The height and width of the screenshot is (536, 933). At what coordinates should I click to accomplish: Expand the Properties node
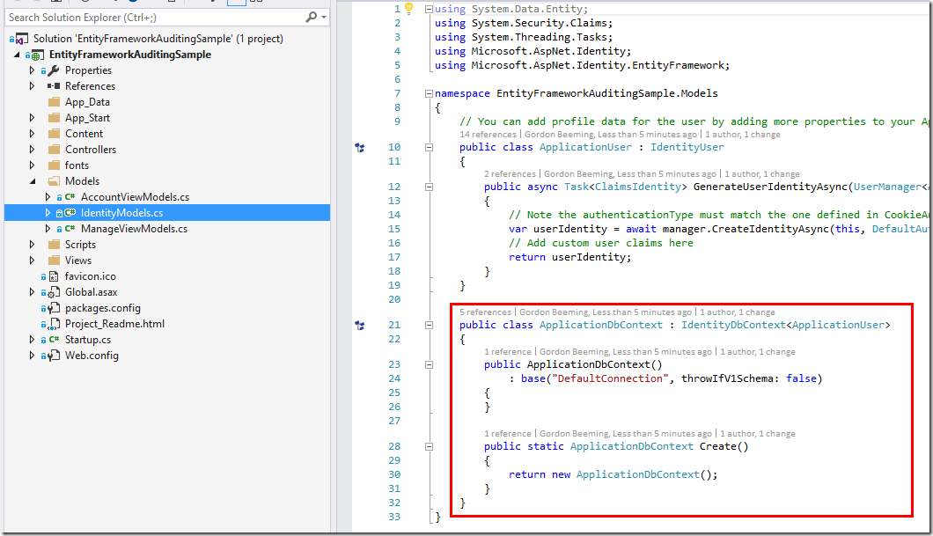[x=33, y=70]
